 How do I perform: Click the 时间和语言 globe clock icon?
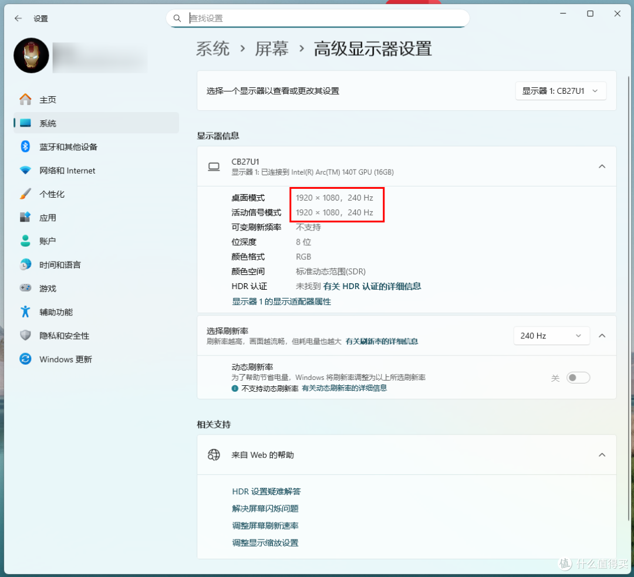tap(25, 264)
